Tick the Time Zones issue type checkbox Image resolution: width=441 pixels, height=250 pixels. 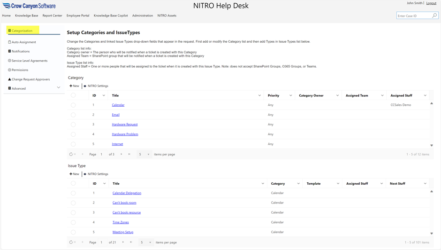click(x=73, y=222)
